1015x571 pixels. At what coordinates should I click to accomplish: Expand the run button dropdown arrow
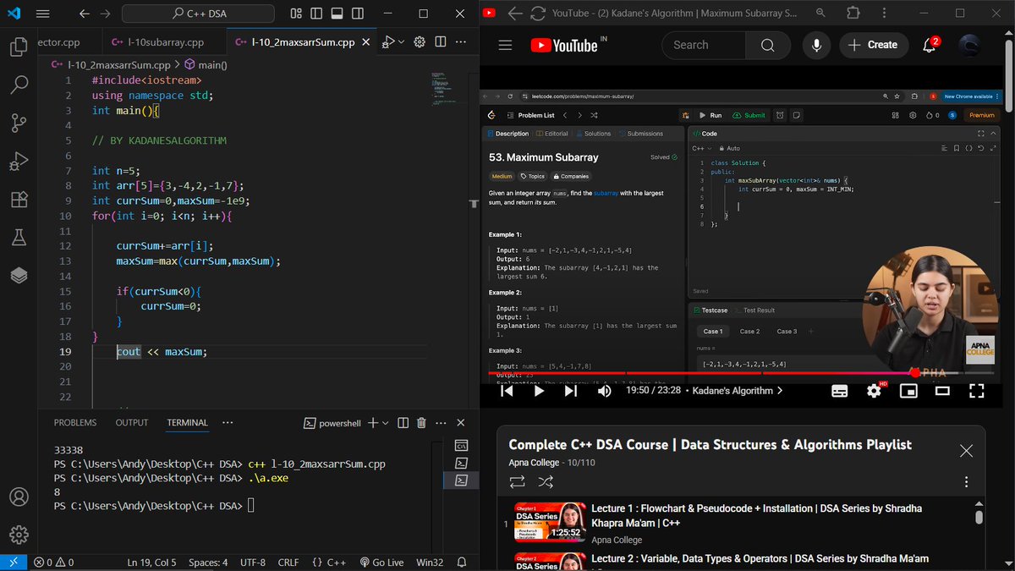coord(401,42)
